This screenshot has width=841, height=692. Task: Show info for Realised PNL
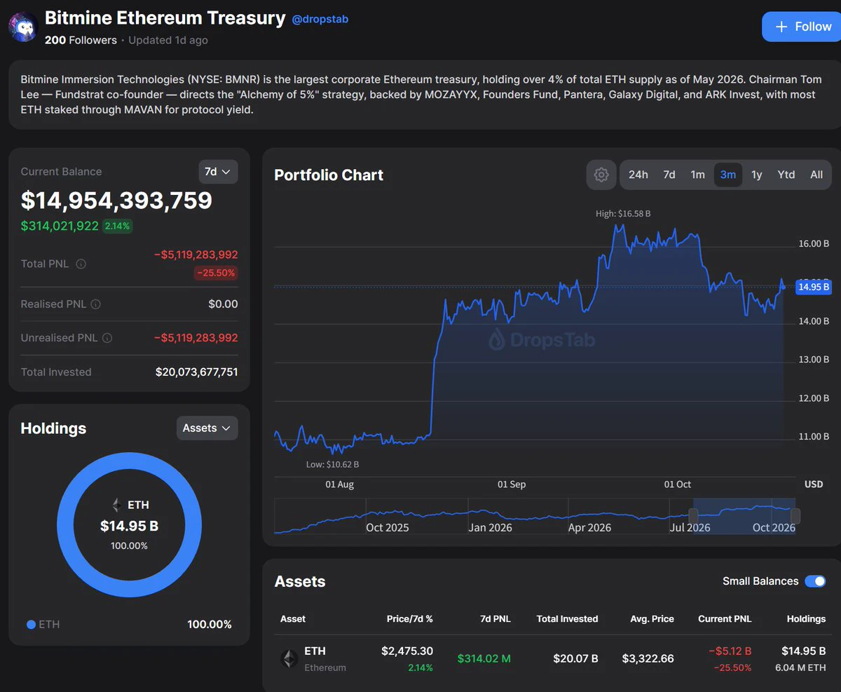click(96, 304)
